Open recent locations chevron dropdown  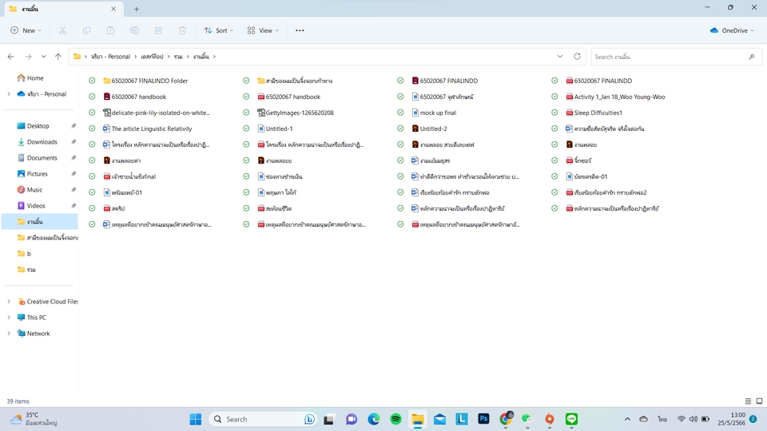[43, 57]
